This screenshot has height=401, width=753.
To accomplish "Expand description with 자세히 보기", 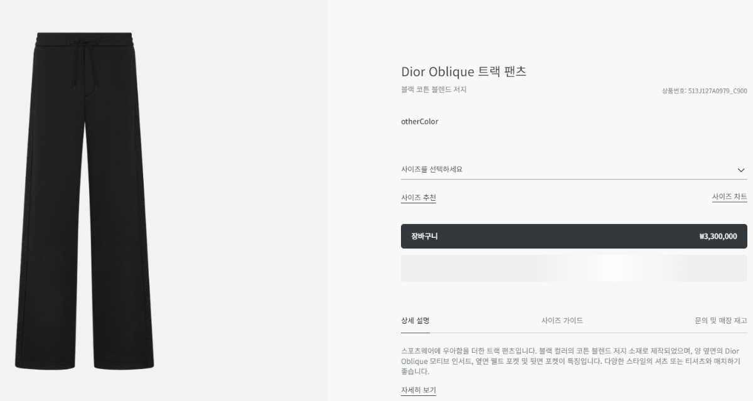I will tap(419, 390).
